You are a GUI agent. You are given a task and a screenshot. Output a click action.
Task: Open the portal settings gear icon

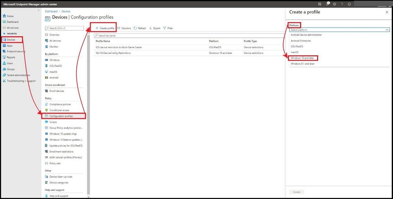335,4
